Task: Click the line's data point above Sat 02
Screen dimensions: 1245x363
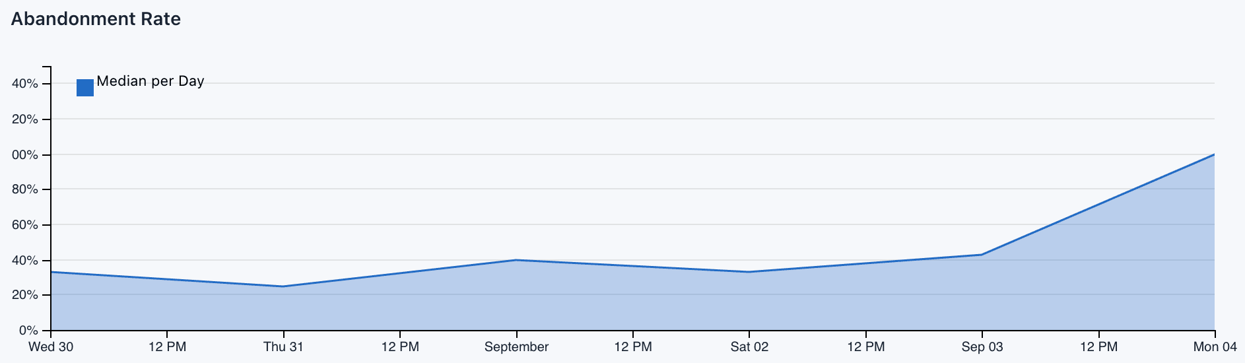Action: point(749,272)
